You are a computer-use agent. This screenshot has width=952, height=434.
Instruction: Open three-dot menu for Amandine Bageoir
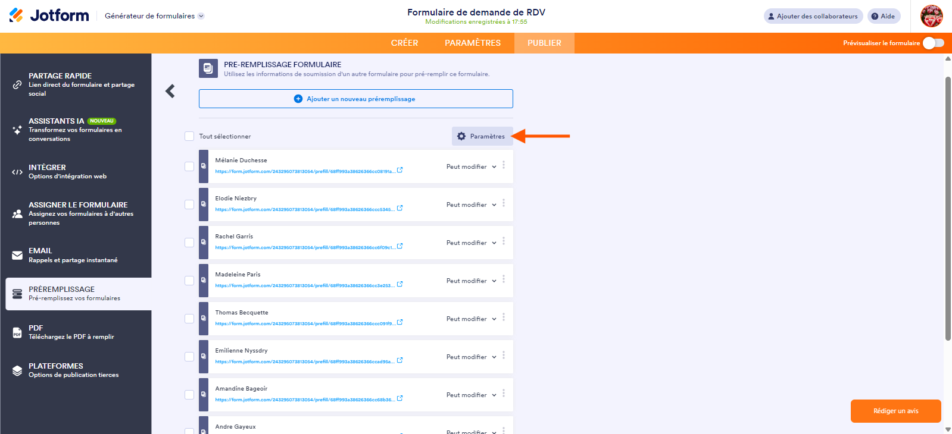pyautogui.click(x=504, y=394)
